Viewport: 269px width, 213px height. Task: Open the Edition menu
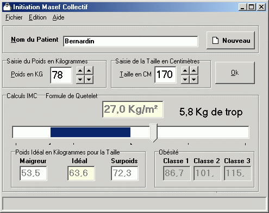point(37,17)
